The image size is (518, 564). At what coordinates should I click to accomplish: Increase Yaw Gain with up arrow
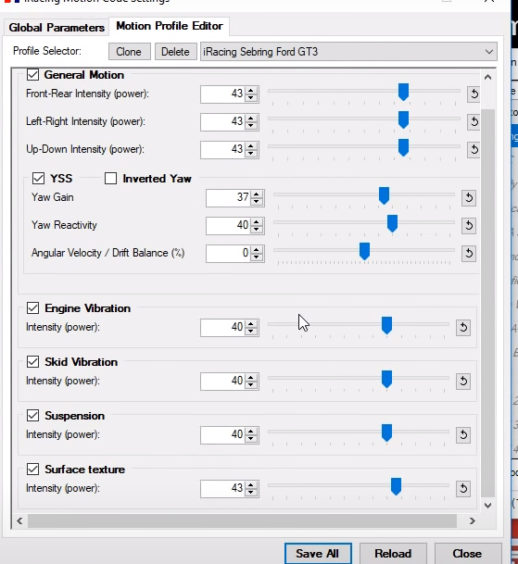(257, 194)
